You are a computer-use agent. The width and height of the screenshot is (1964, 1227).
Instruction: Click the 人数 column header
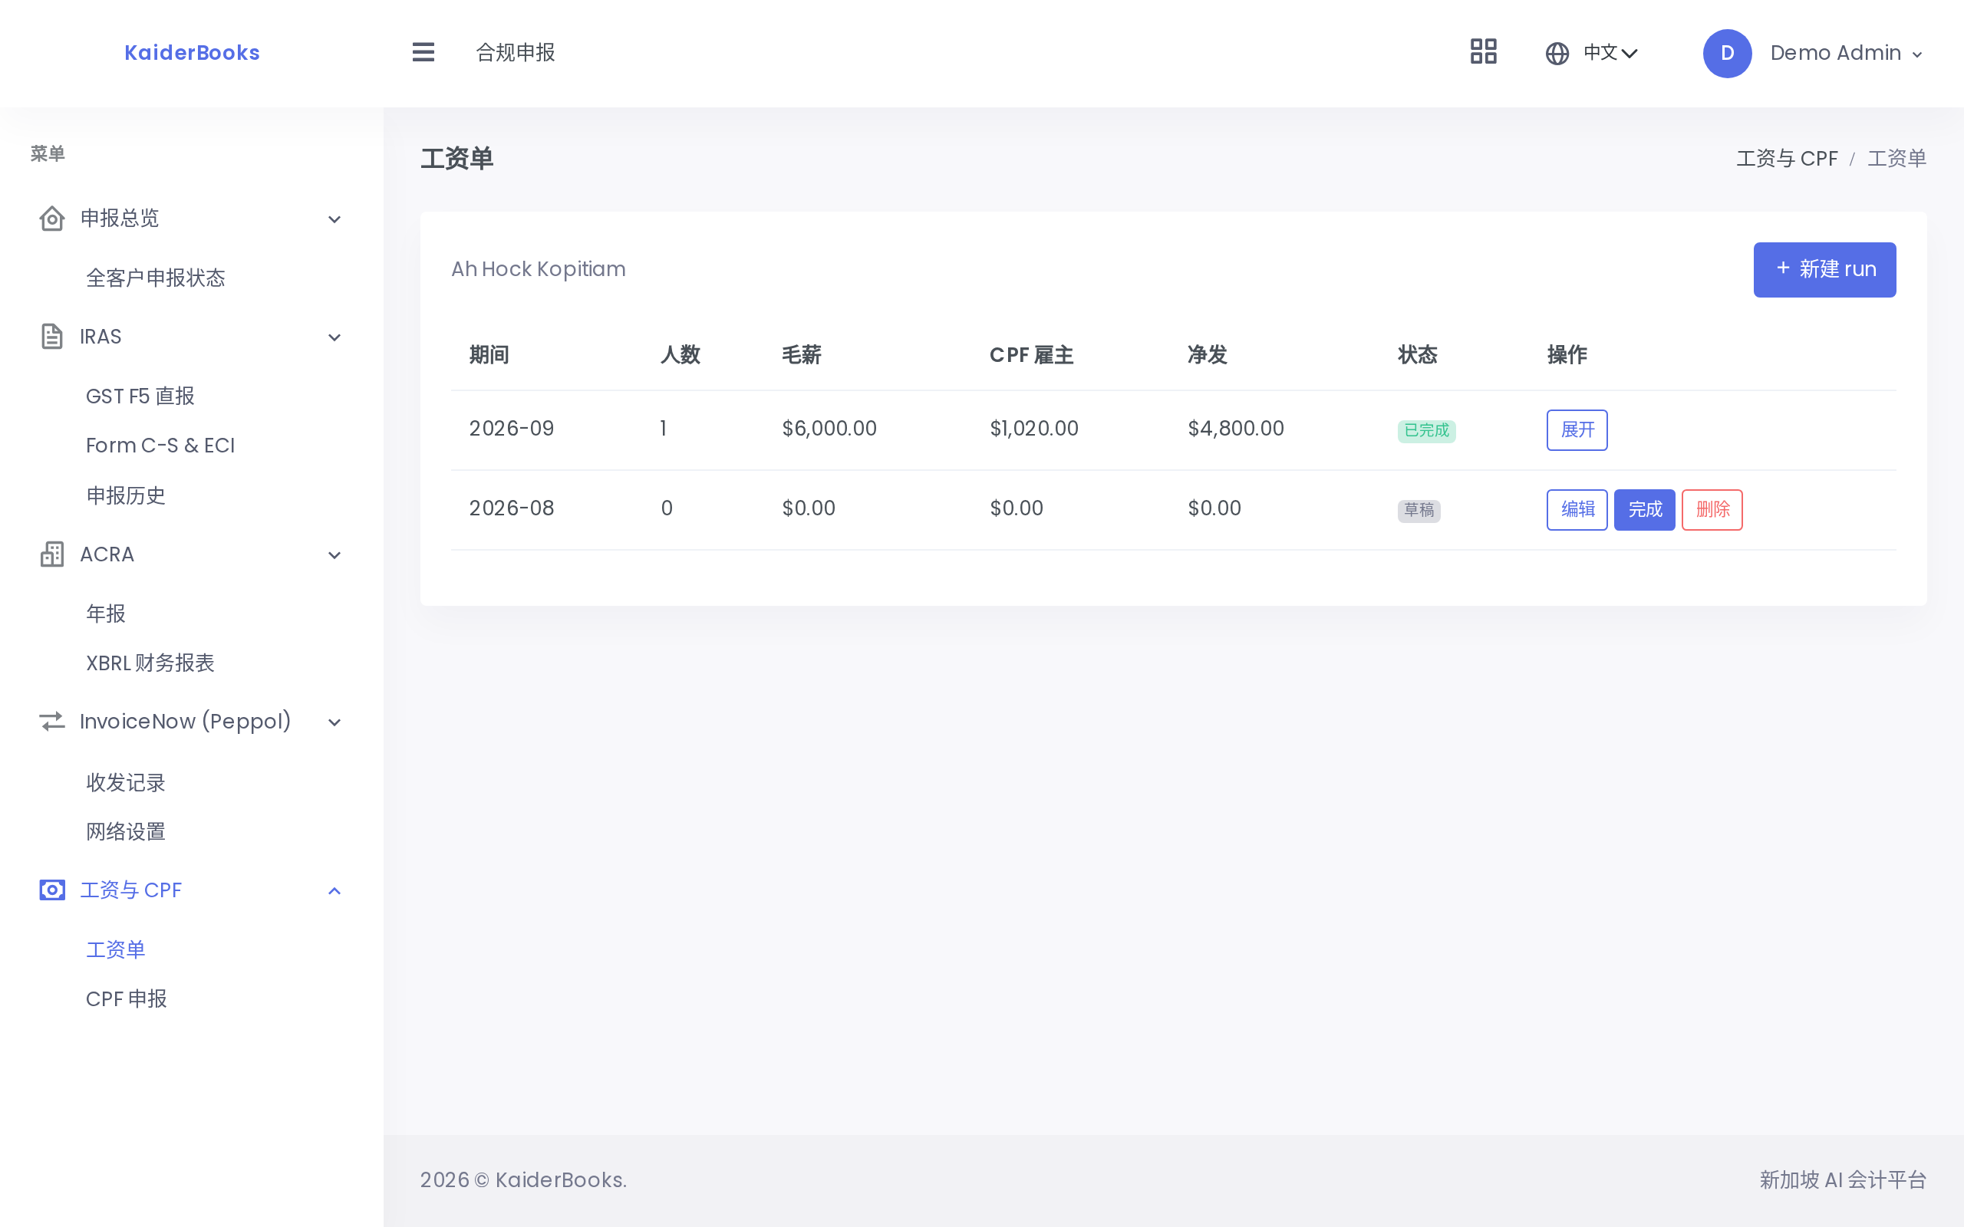point(680,354)
